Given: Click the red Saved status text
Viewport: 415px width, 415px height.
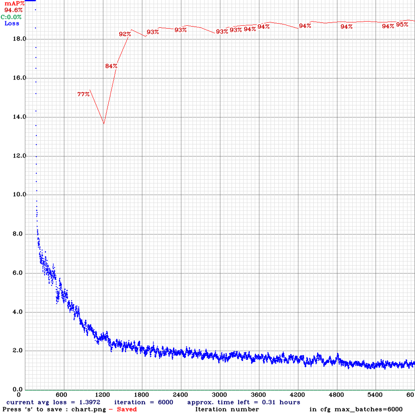Looking at the screenshot, I should pyautogui.click(x=127, y=408).
